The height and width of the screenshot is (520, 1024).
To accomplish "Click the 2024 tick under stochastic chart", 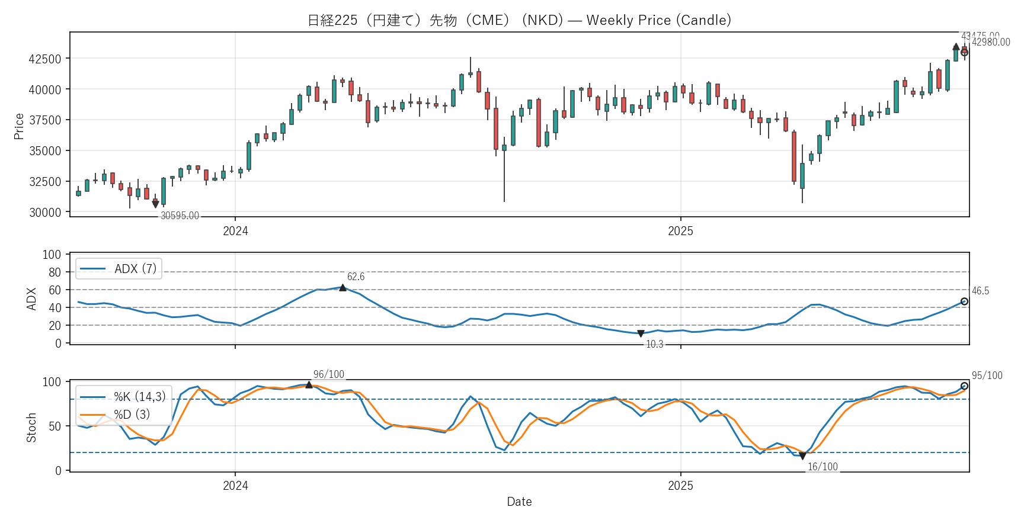I will pos(235,486).
